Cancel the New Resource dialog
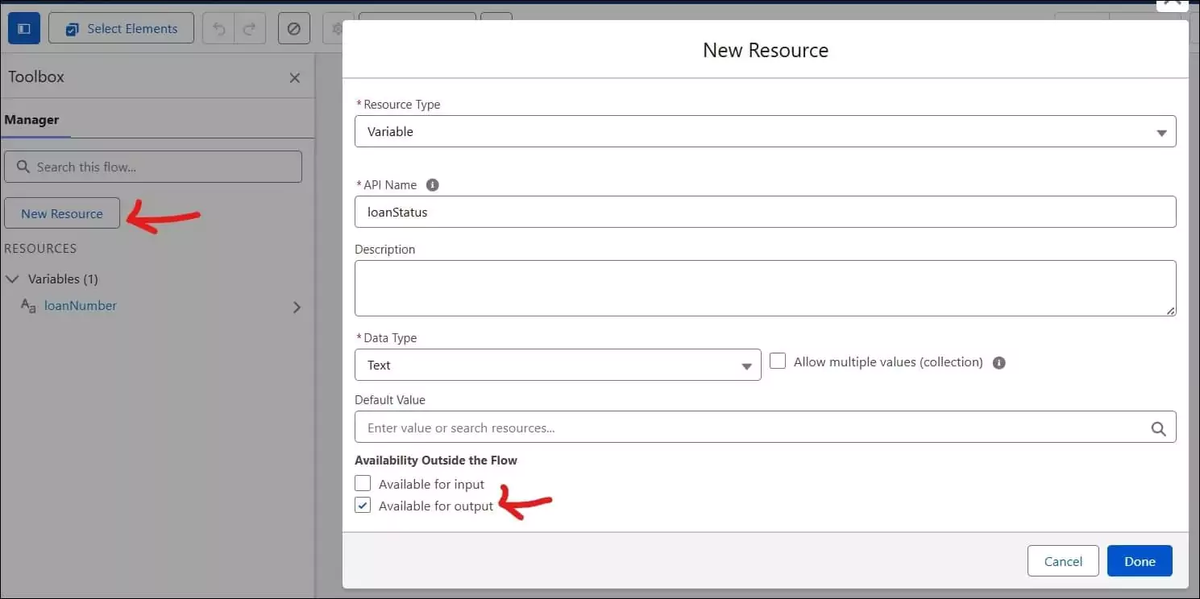 [1063, 560]
